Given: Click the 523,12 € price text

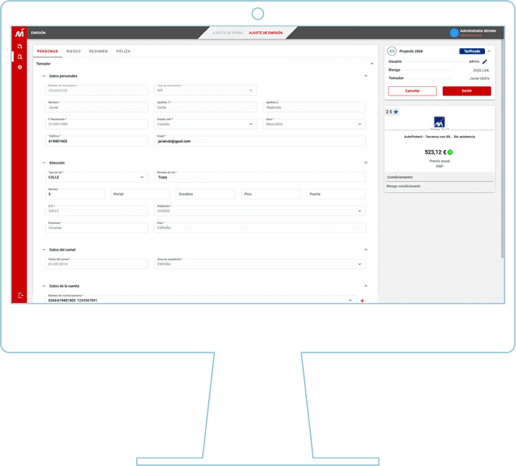Looking at the screenshot, I should click(x=435, y=152).
